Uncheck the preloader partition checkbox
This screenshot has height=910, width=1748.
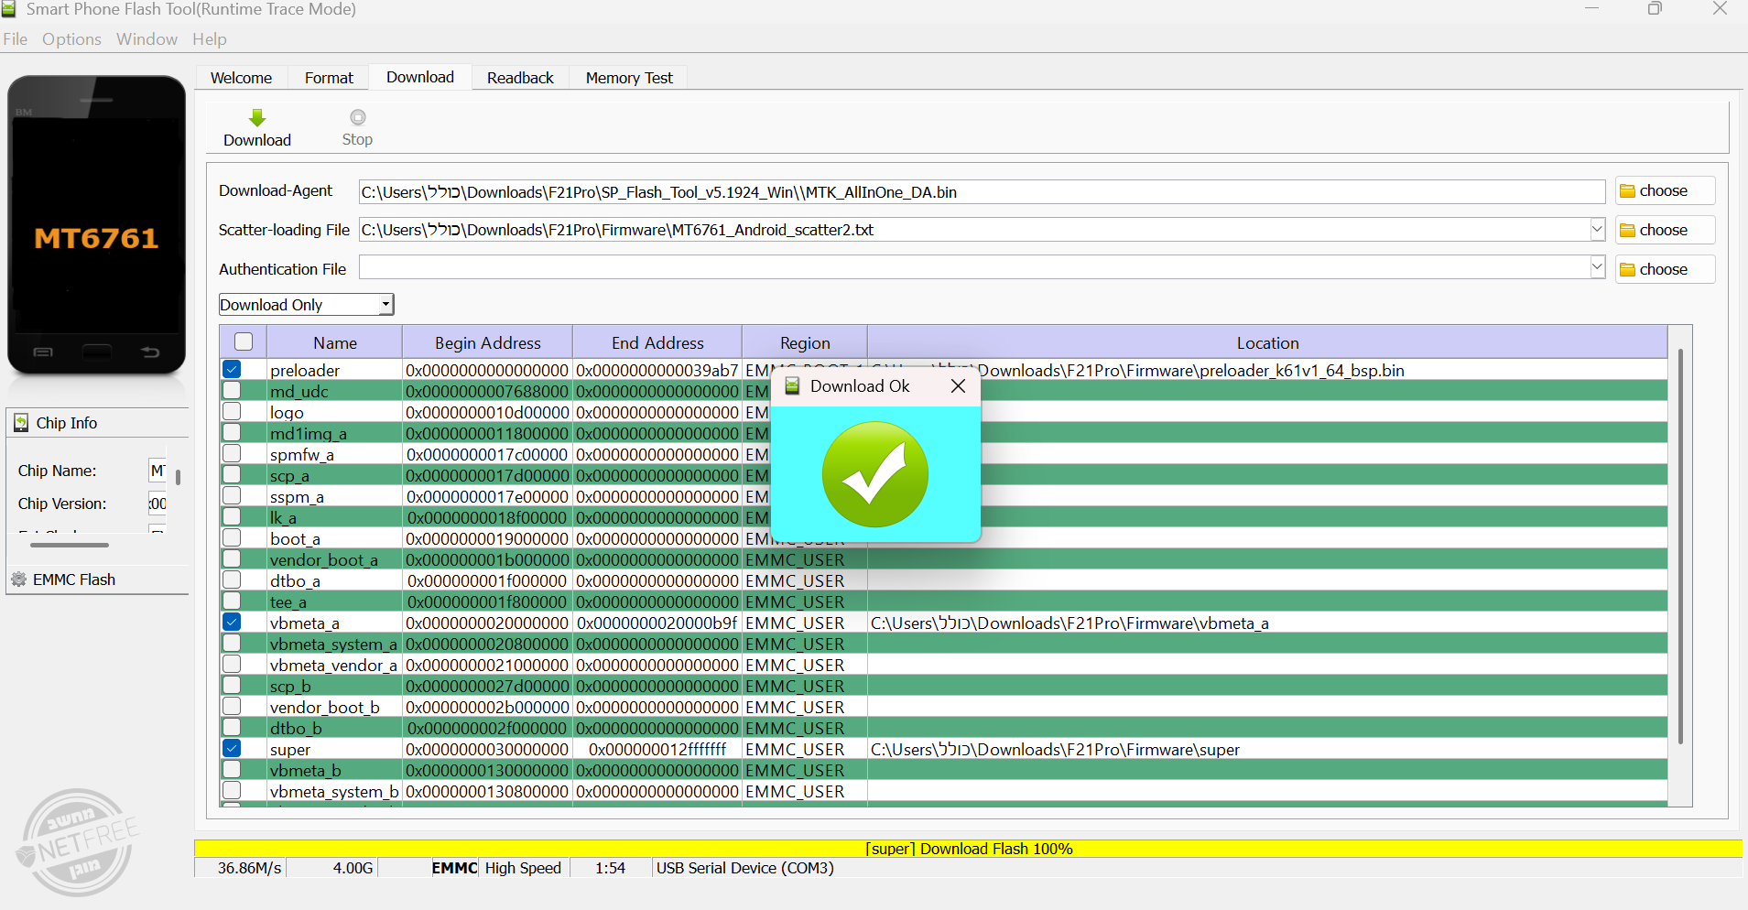coord(232,370)
